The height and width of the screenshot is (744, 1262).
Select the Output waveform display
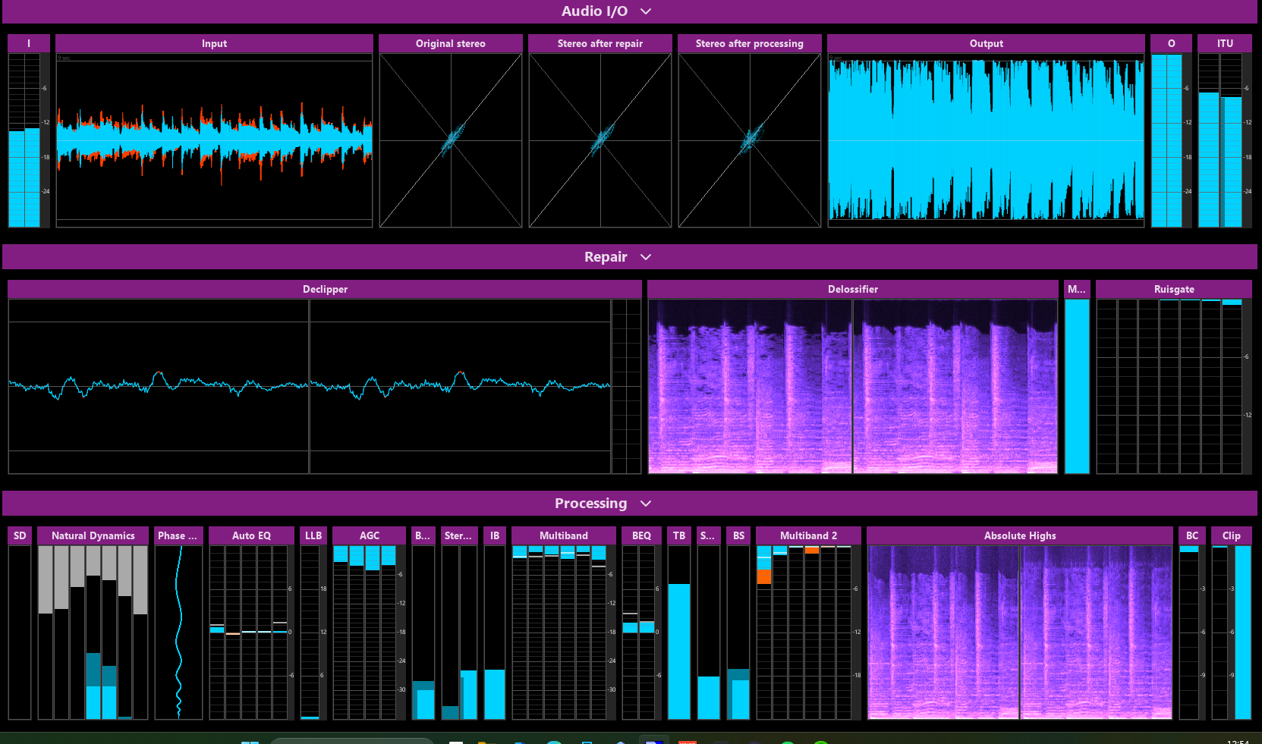tap(986, 140)
